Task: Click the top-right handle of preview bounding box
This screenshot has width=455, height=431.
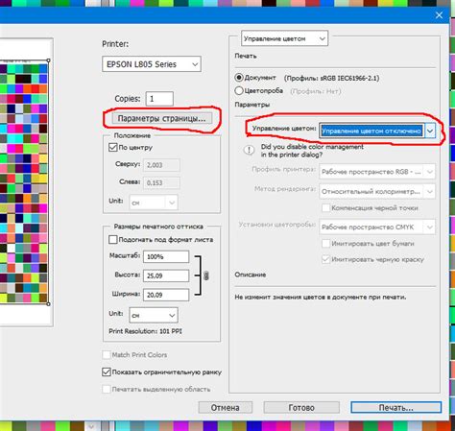Action: click(48, 60)
